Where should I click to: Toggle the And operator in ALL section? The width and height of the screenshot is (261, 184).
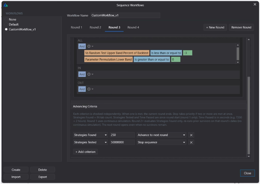82,46
